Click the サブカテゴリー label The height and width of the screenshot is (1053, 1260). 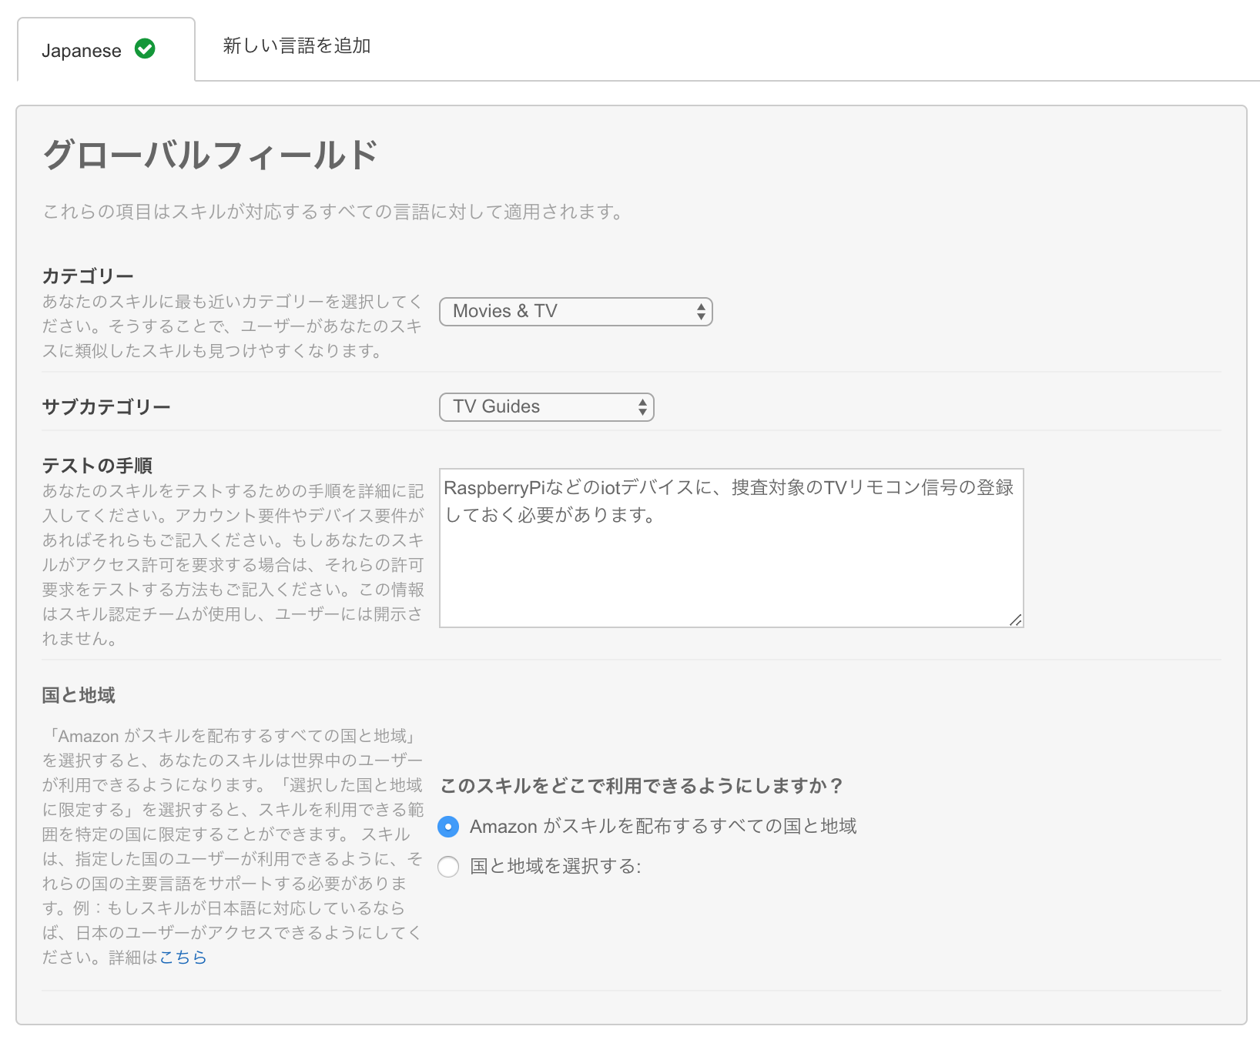tap(106, 406)
